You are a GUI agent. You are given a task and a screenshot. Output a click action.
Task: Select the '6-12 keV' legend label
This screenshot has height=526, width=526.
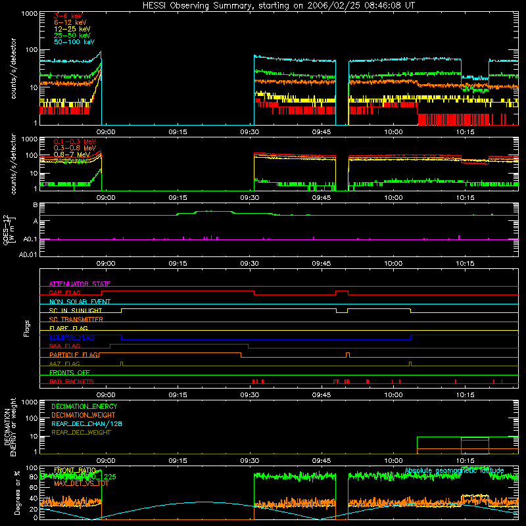(70, 22)
